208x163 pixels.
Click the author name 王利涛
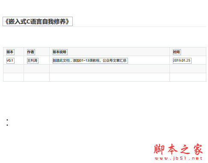coord(33,61)
